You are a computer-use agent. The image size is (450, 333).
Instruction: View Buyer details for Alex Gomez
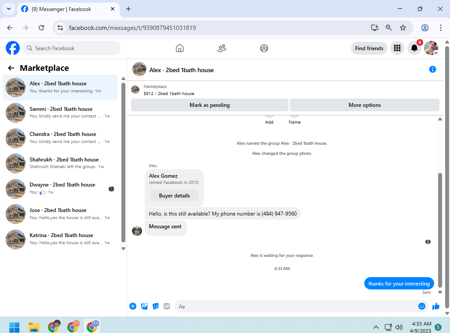[x=174, y=195]
